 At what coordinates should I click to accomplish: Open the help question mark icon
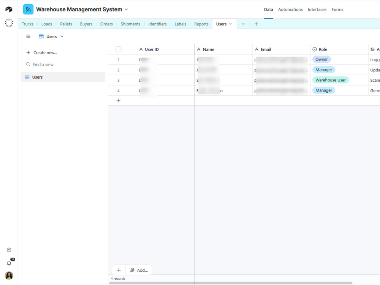[9, 250]
